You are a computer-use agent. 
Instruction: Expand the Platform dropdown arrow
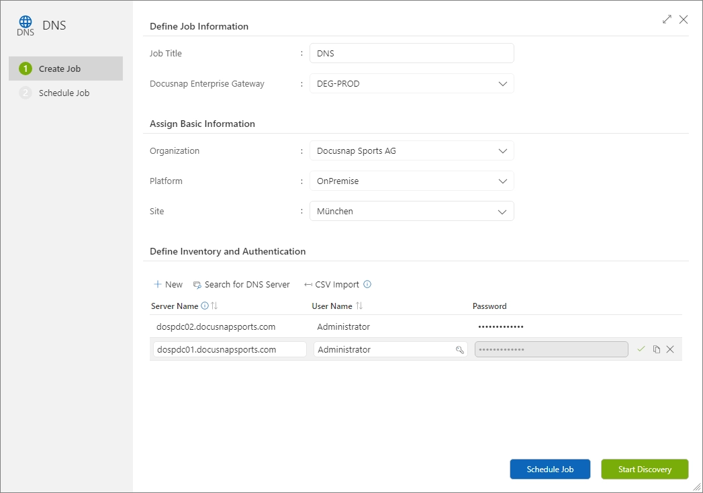[x=503, y=181]
